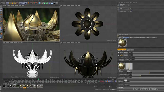The height and width of the screenshot is (92, 164).
Task: Click the white Layer Color swatch
Action: (x=126, y=80)
